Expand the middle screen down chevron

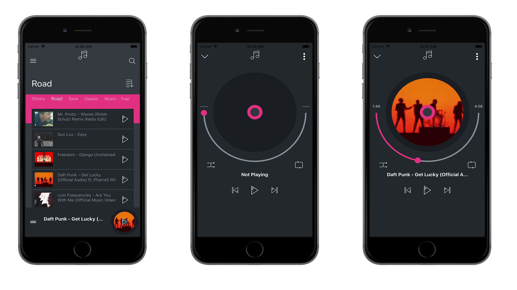[x=204, y=56]
